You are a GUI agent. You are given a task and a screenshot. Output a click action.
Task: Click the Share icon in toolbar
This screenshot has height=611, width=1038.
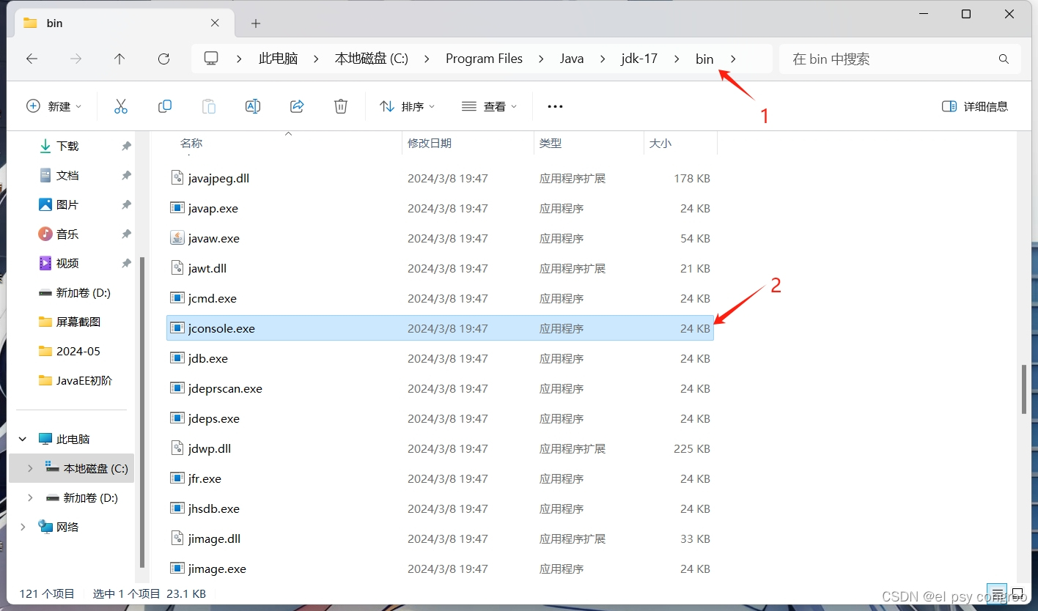(297, 106)
